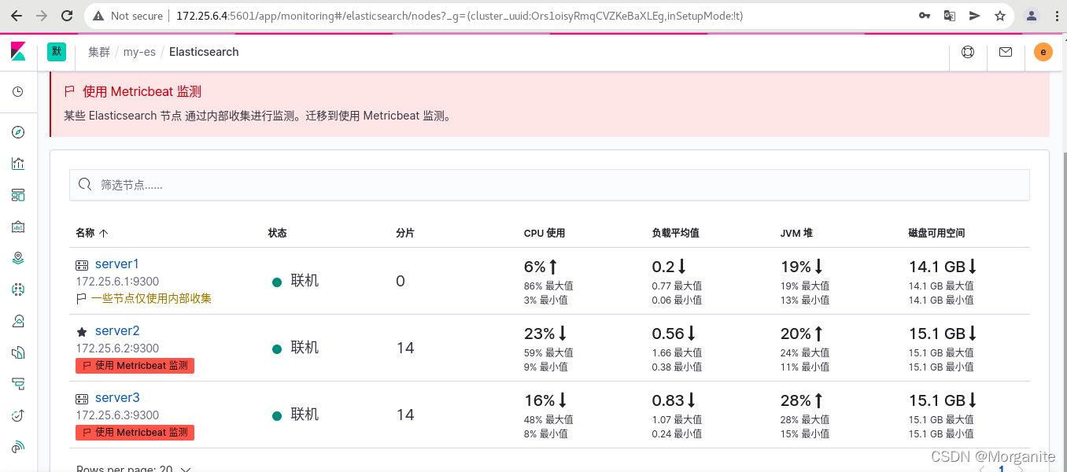This screenshot has width=1067, height=472.
Task: Sort by the 磁盘可用空间 column header
Action: click(936, 234)
